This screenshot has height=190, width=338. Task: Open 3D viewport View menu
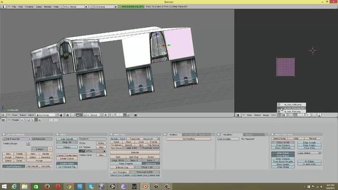(x=14, y=115)
